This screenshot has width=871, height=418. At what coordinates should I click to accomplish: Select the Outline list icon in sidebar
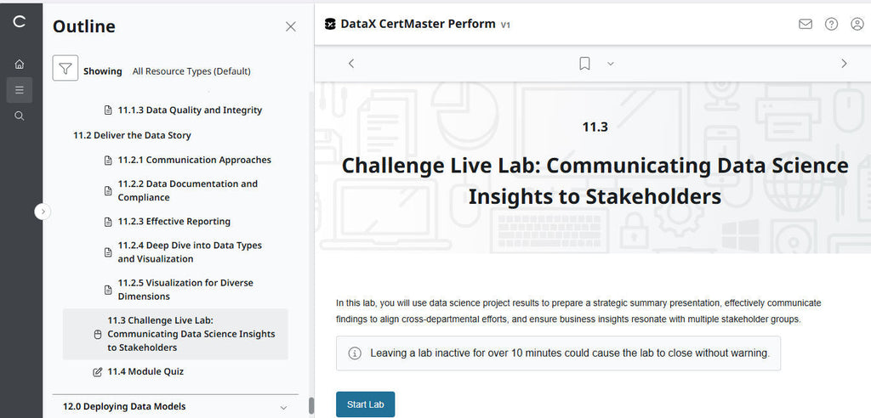(x=20, y=89)
